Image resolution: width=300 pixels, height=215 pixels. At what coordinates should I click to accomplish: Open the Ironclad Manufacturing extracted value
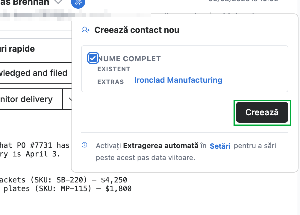(178, 80)
